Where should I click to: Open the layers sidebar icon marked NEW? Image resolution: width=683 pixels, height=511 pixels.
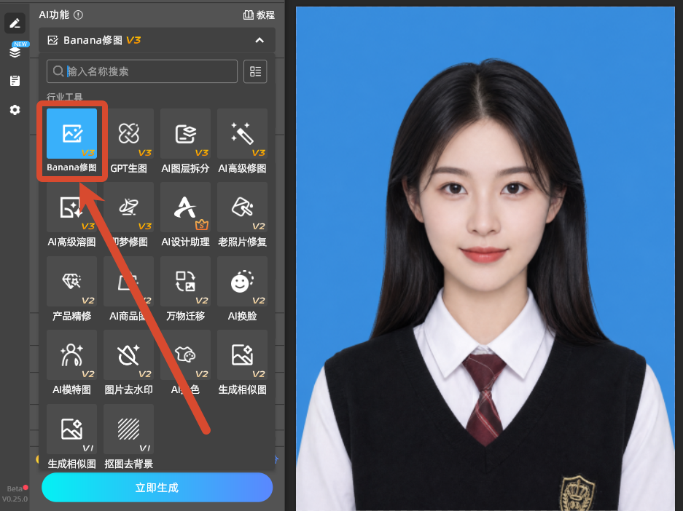[x=15, y=52]
